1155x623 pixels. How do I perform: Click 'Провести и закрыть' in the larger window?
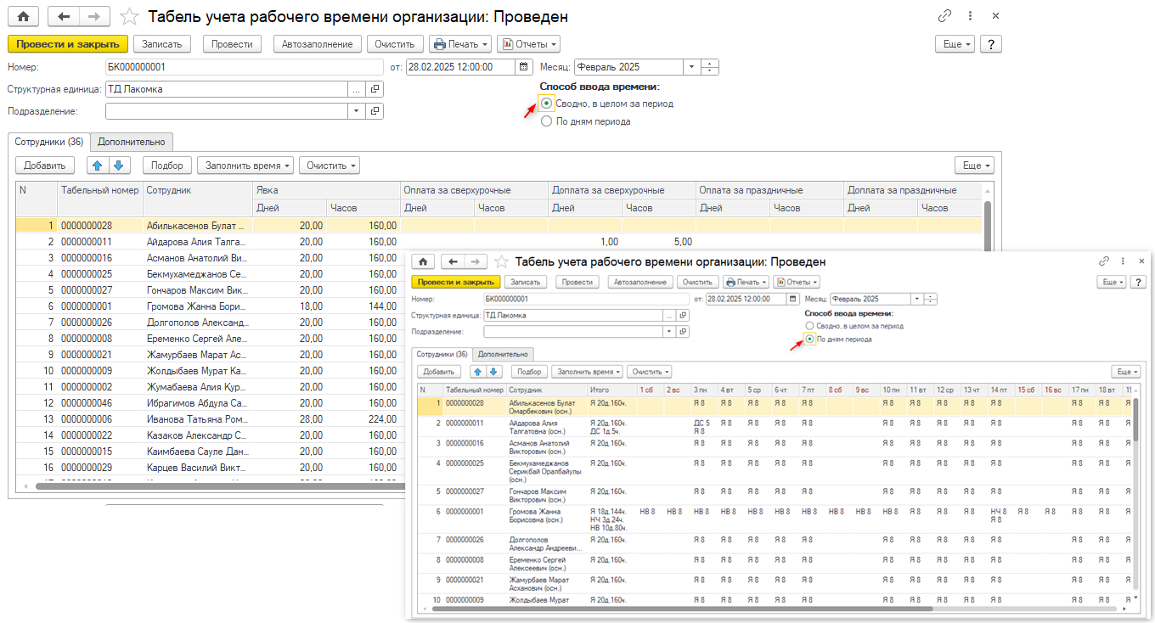[x=67, y=44]
